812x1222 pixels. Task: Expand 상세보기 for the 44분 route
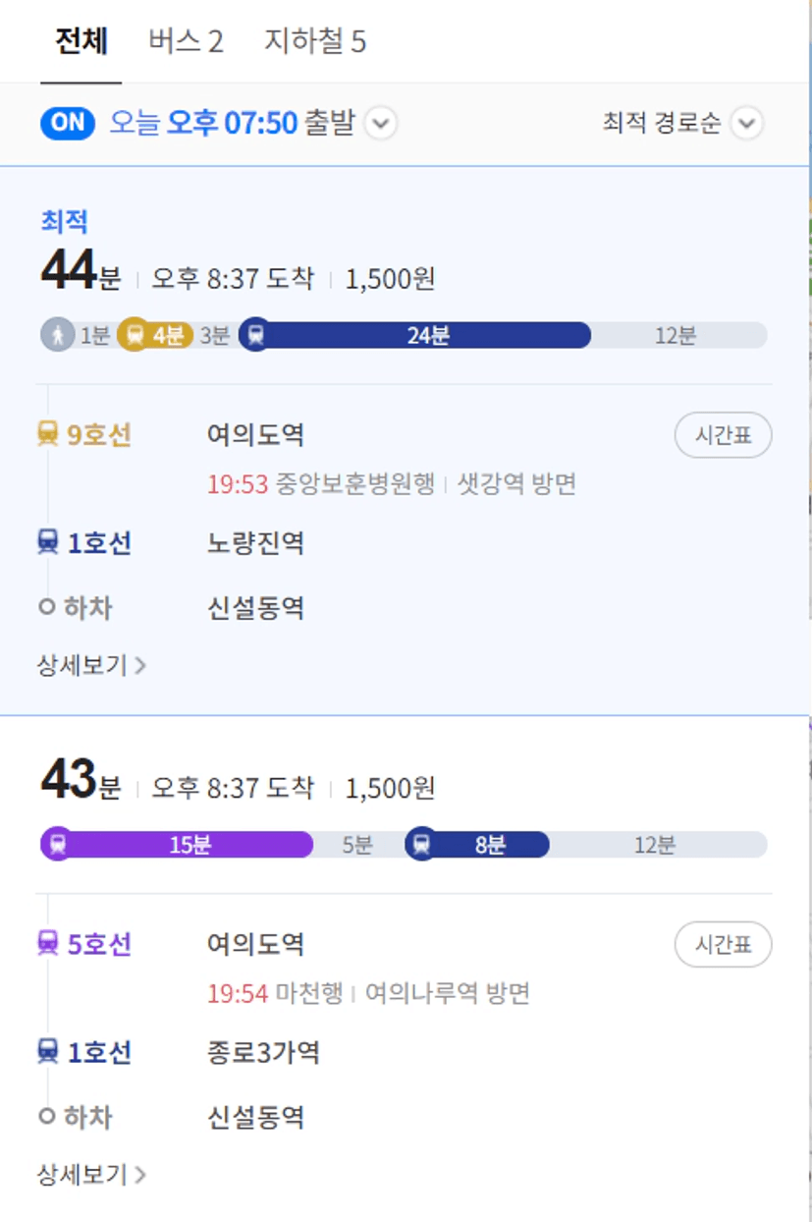(91, 665)
